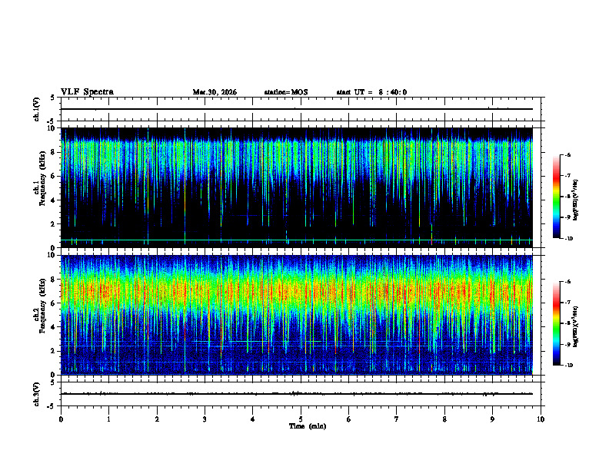Click the -6 label on ch.1 color bar
Screen dimensions: 609x470
568,155
